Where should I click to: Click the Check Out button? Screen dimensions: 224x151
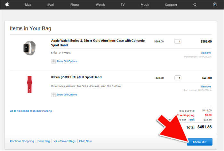coord(200,142)
